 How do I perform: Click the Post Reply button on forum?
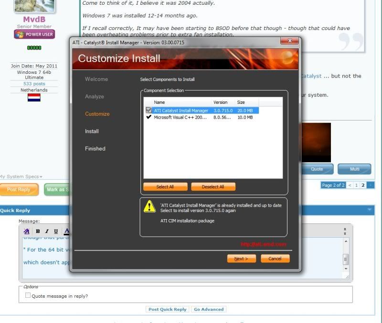tap(19, 189)
